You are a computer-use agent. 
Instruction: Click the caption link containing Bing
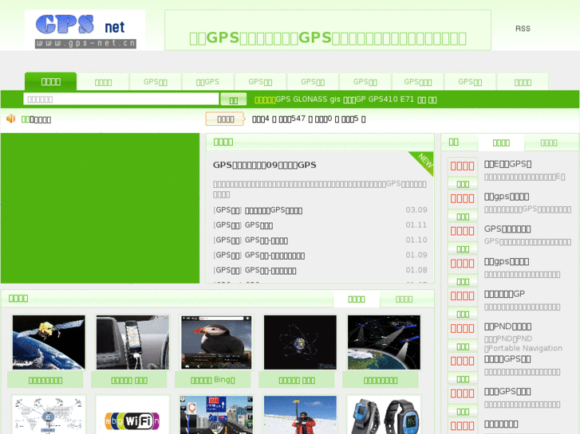point(213,380)
